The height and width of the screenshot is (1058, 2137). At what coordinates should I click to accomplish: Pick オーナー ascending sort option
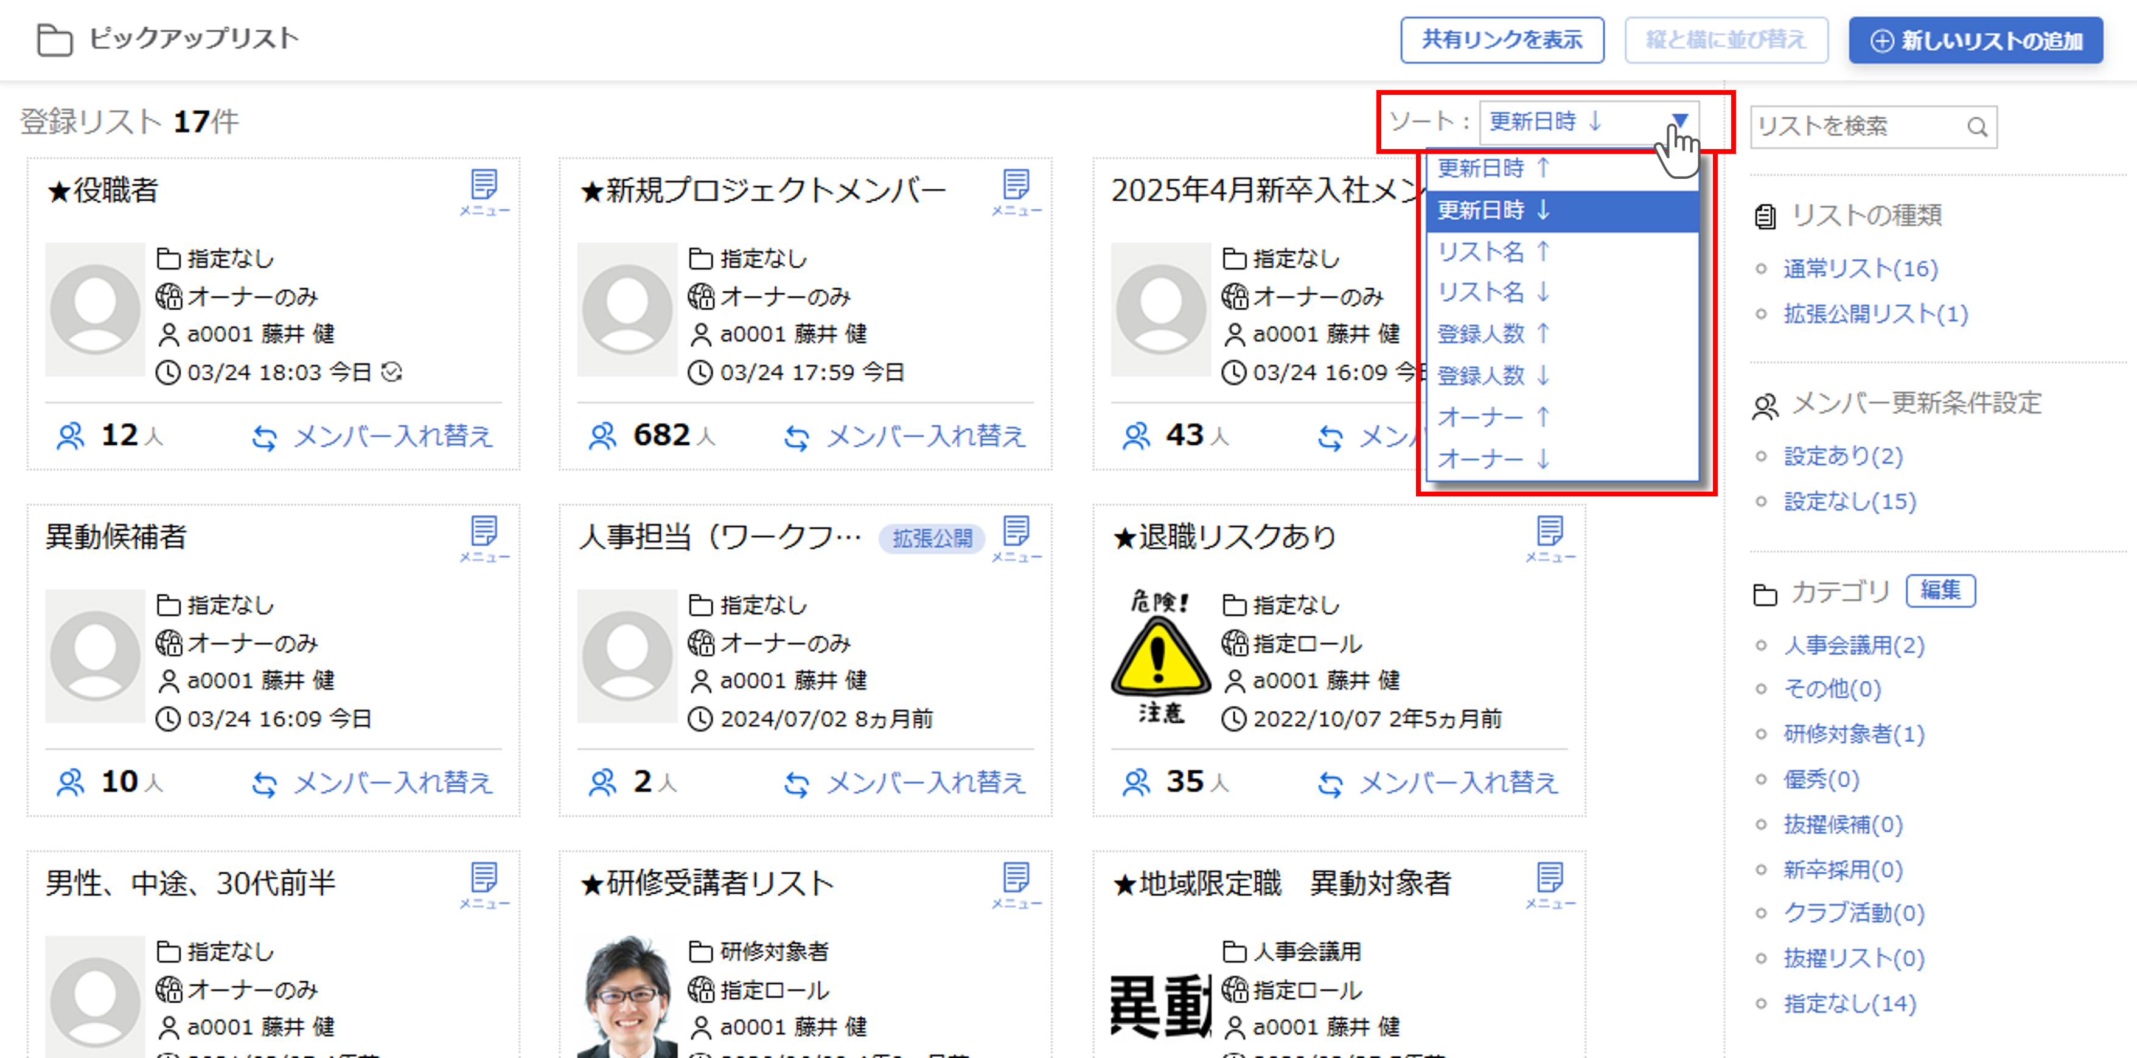click(1493, 417)
